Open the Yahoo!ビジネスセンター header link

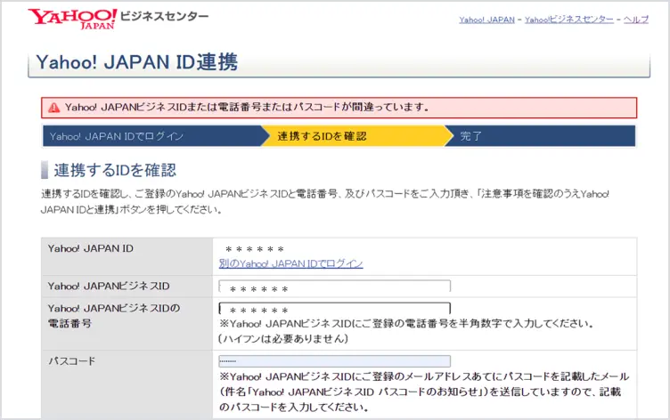coord(568,20)
